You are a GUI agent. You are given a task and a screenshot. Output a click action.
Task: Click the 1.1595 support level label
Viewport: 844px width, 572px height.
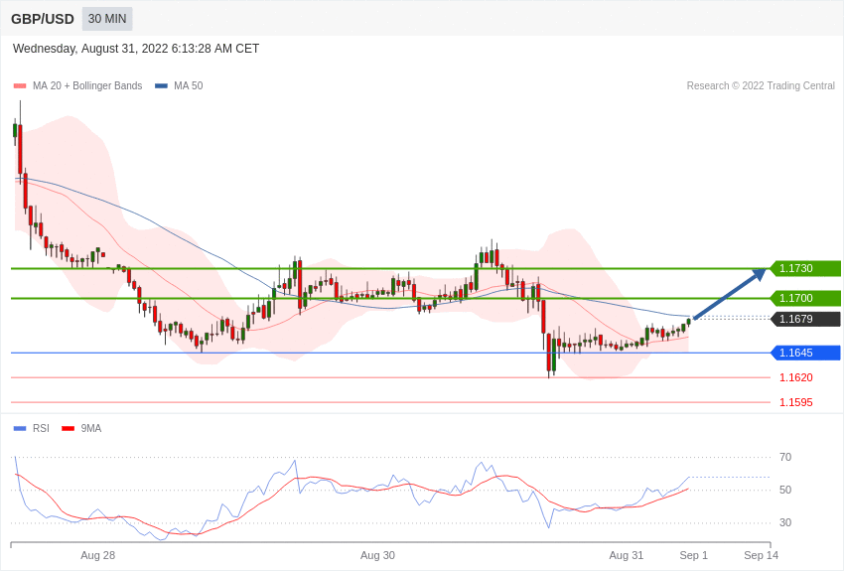coord(796,402)
